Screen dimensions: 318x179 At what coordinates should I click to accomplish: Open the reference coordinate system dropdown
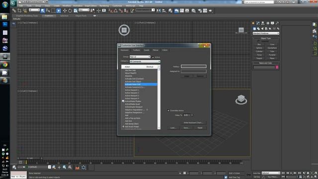[84, 10]
